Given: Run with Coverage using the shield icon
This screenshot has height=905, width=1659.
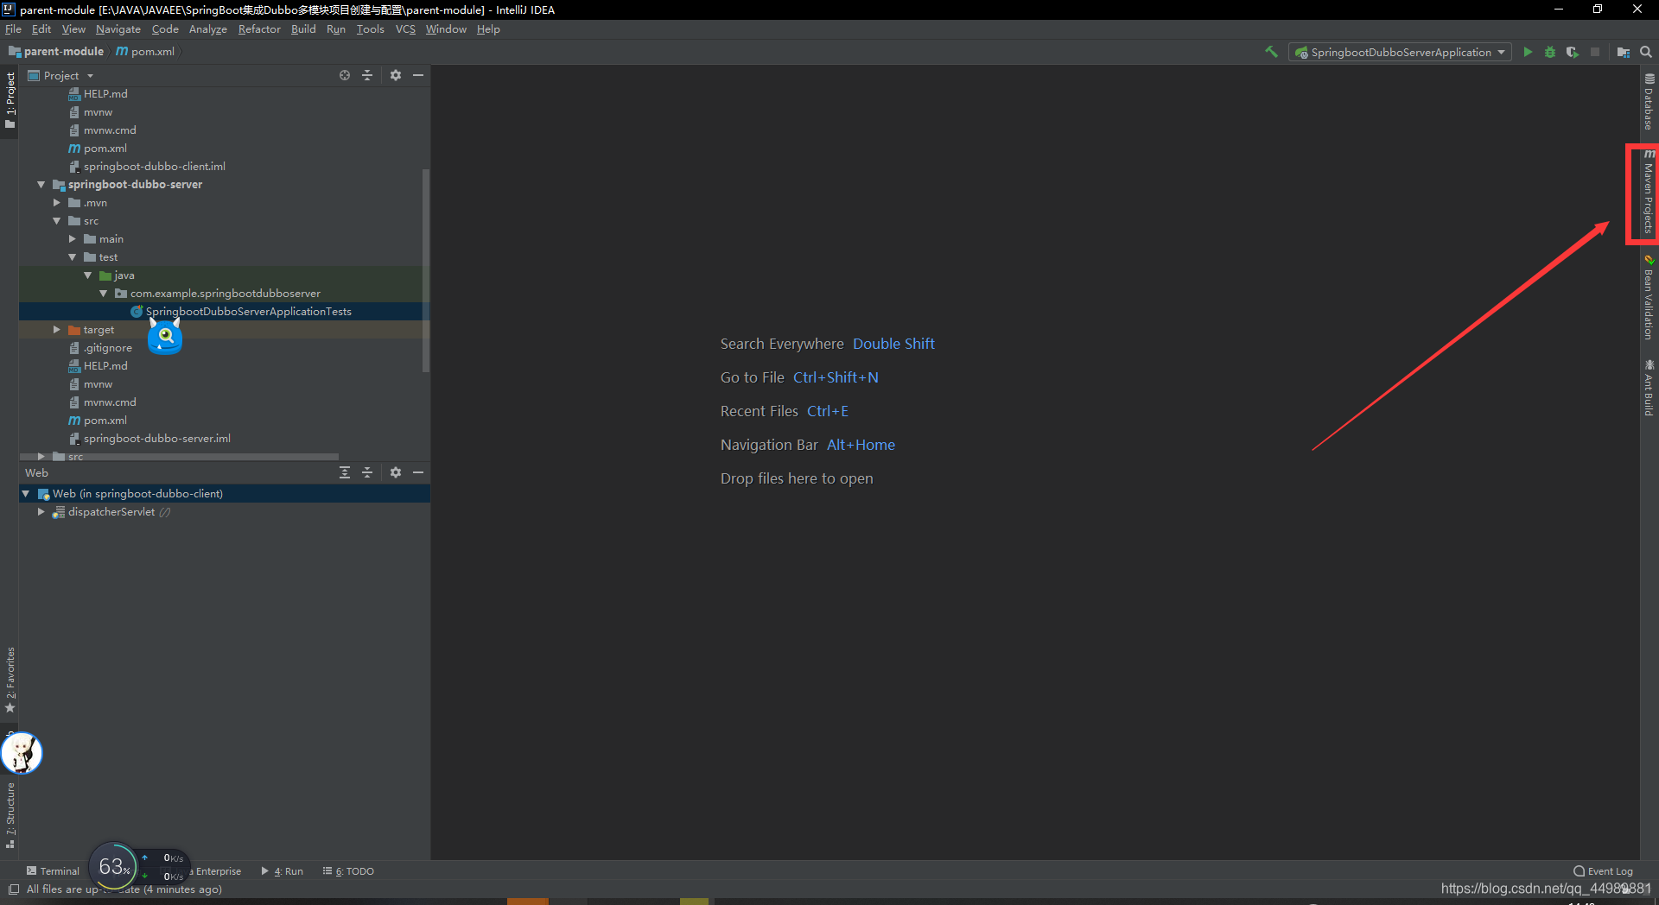Looking at the screenshot, I should click(x=1573, y=52).
